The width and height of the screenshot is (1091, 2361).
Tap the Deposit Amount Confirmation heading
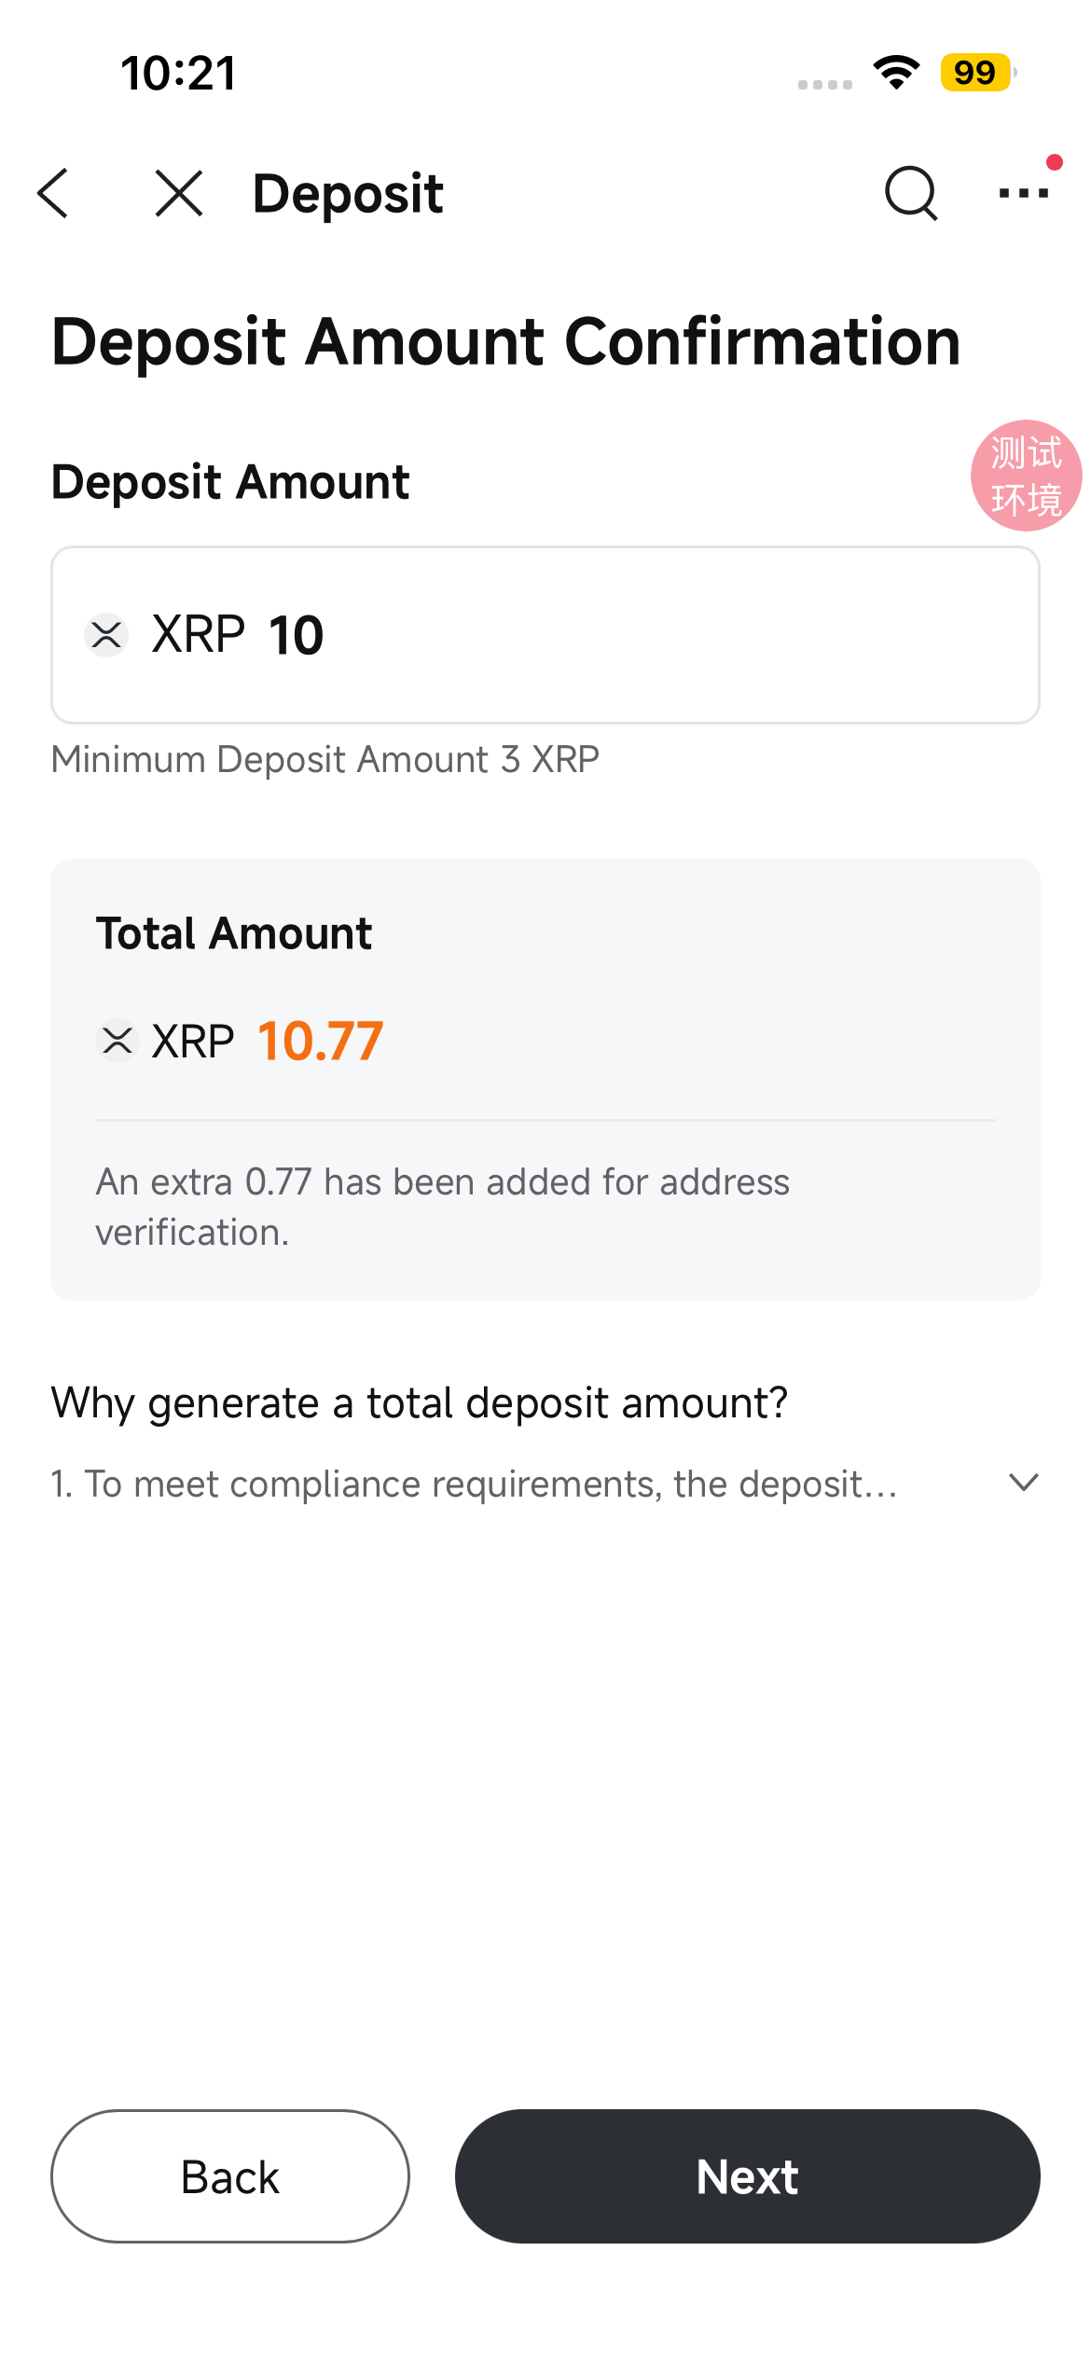[x=505, y=342]
